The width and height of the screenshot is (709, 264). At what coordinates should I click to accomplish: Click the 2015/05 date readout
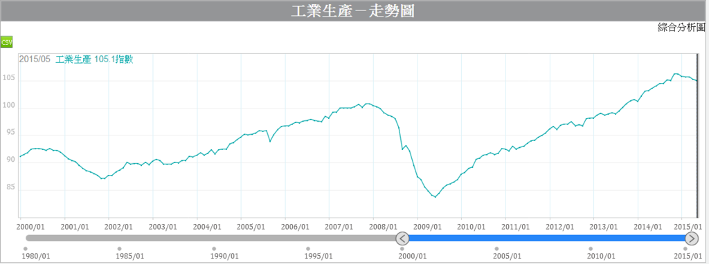coord(35,59)
